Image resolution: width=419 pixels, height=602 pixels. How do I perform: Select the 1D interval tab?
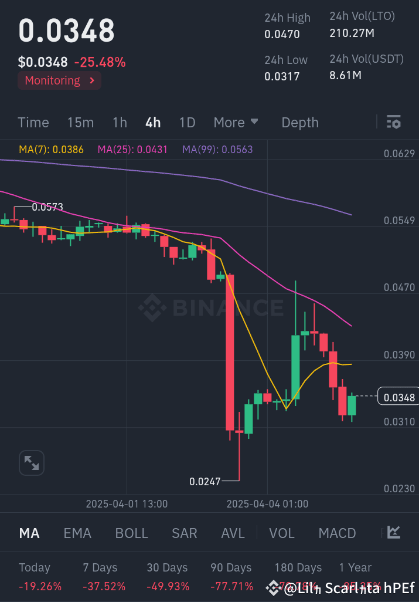click(187, 122)
